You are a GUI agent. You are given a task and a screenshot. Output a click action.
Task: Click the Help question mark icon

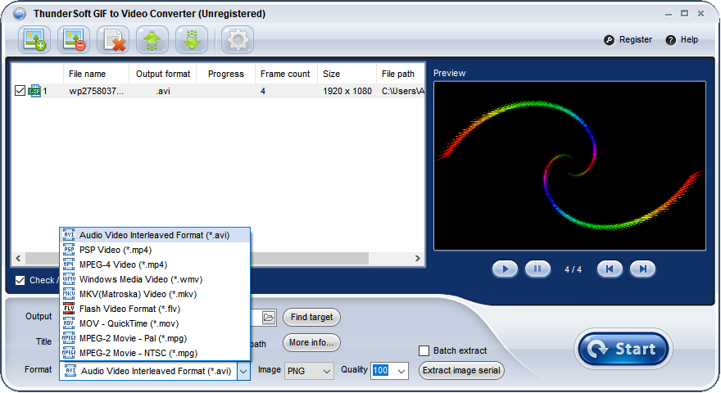671,40
